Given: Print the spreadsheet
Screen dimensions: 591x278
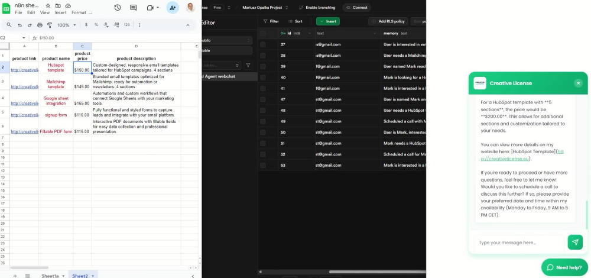Looking at the screenshot, I should [40, 25].
